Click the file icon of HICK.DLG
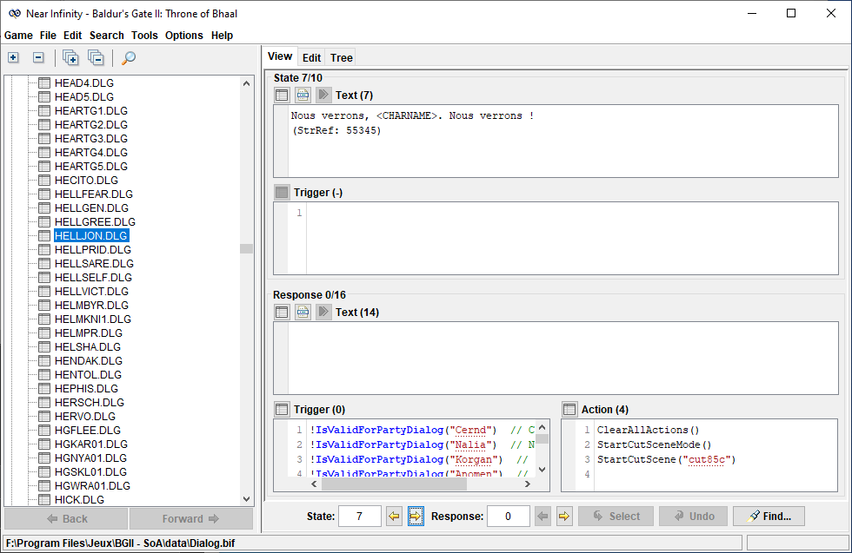The height and width of the screenshot is (553, 852). click(x=44, y=500)
